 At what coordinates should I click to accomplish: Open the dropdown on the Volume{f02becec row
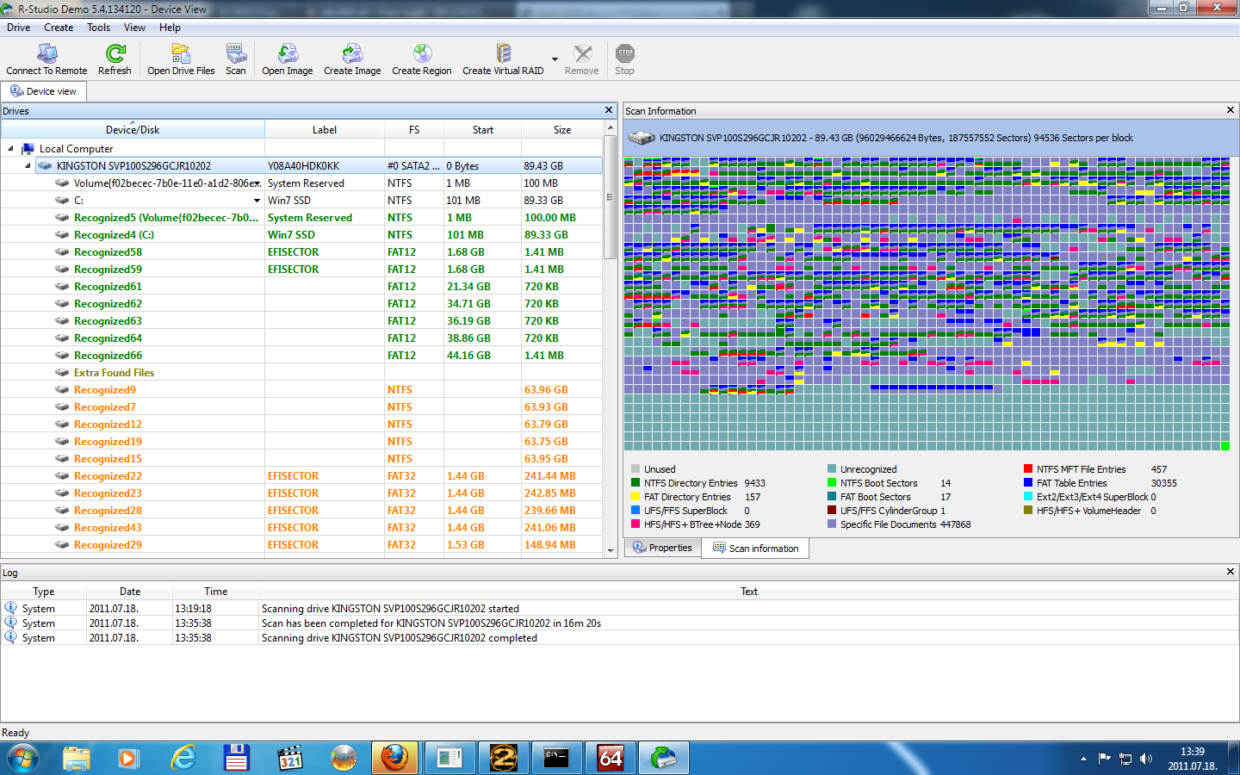[x=257, y=183]
